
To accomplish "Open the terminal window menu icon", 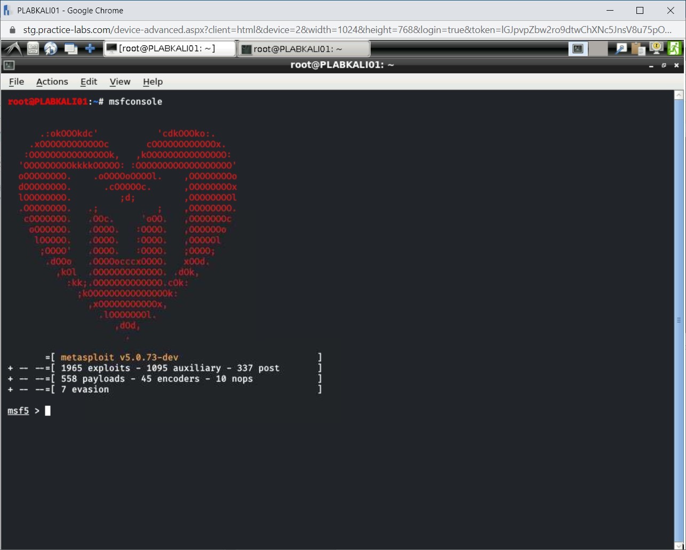I will (x=9, y=65).
